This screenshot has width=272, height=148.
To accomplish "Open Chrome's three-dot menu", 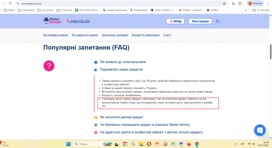I will [x=268, y=4].
